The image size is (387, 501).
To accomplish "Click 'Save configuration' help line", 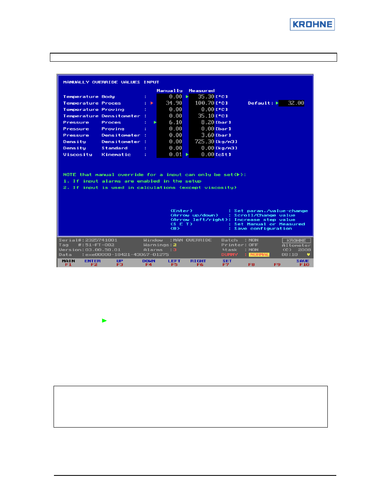I will click(263, 228).
